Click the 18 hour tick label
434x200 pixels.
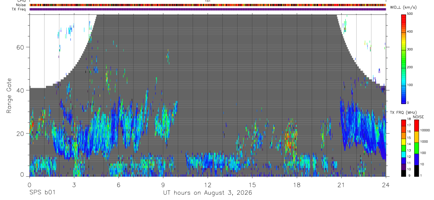click(x=297, y=185)
